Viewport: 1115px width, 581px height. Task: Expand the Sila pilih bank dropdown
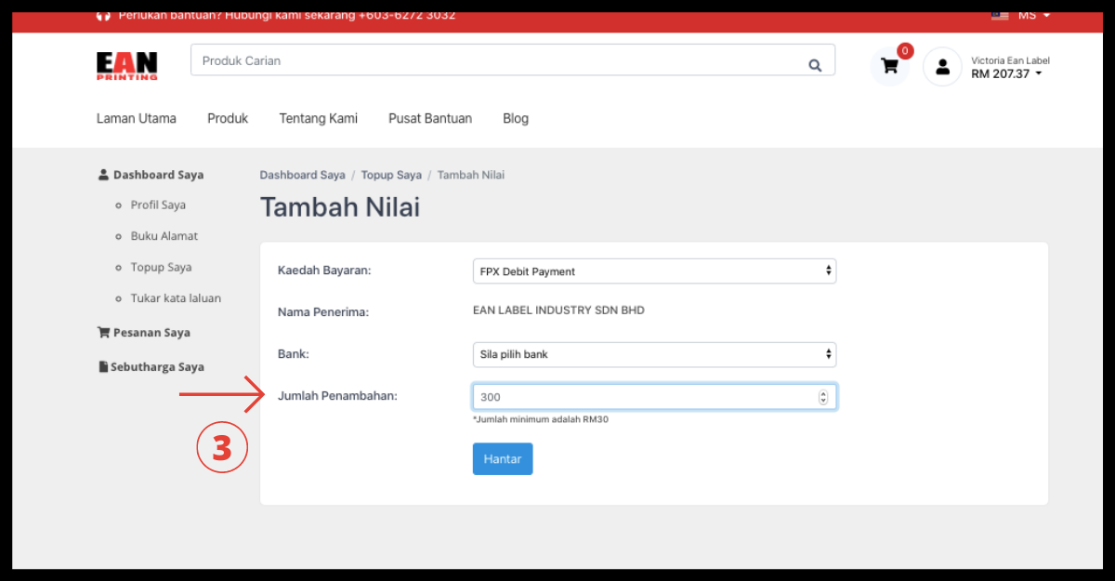tap(654, 354)
